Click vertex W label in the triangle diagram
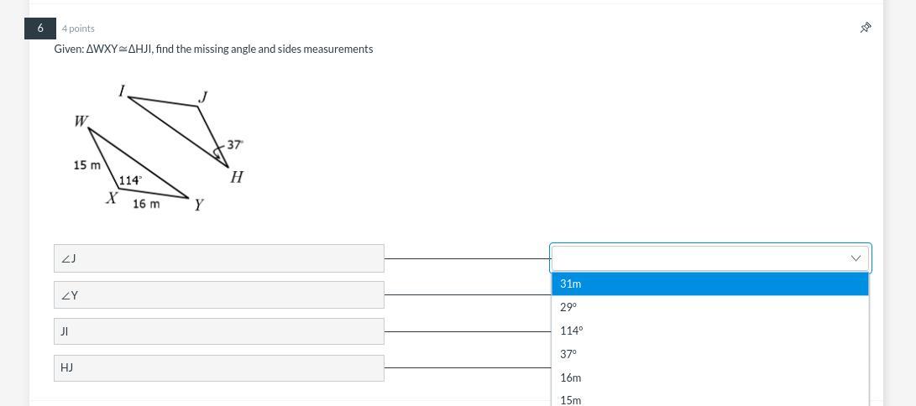Screen dimensions: 916x406 pyautogui.click(x=81, y=121)
